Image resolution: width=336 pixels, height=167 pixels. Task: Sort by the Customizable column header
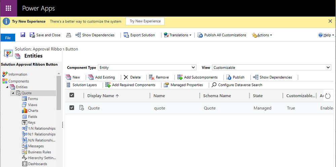301,96
